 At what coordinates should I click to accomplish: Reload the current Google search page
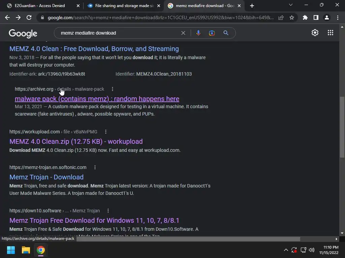[29, 17]
